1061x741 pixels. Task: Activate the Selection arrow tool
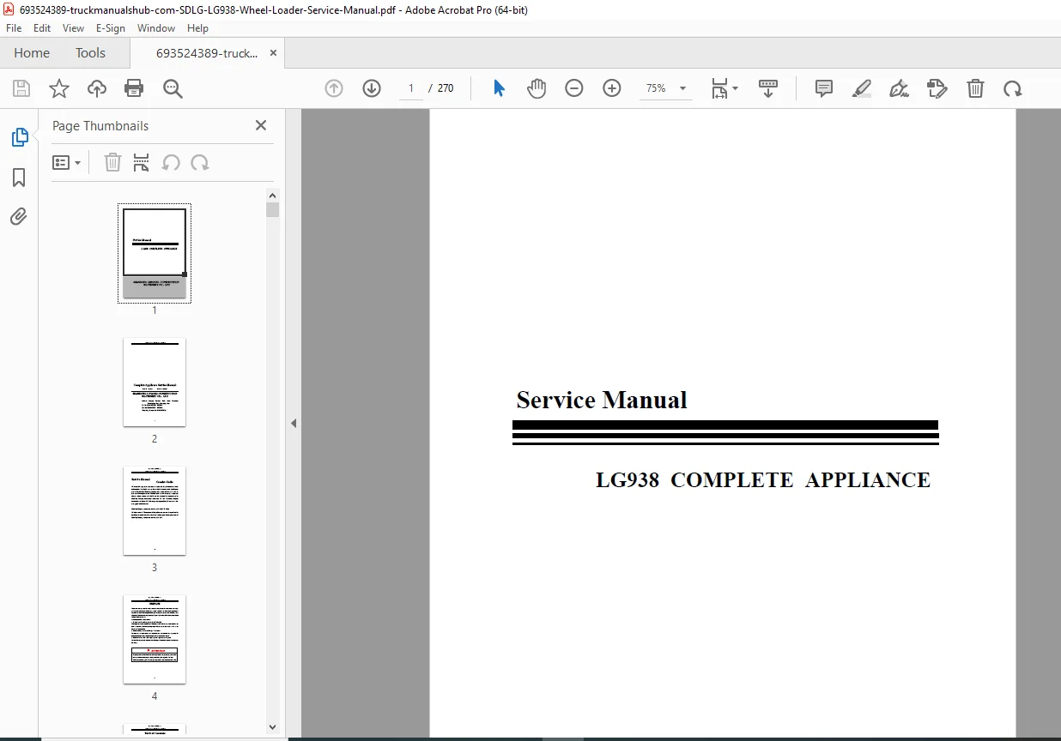(x=499, y=88)
